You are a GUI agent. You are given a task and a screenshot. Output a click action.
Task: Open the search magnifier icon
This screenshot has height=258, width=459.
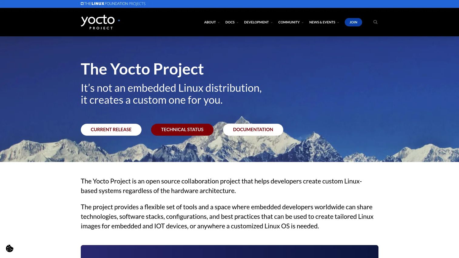tap(375, 22)
